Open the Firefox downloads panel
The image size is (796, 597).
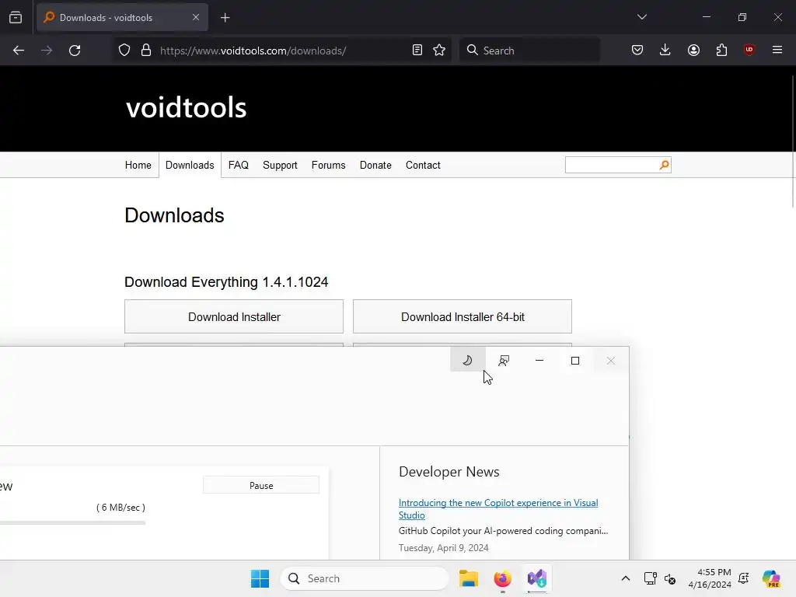pyautogui.click(x=665, y=51)
